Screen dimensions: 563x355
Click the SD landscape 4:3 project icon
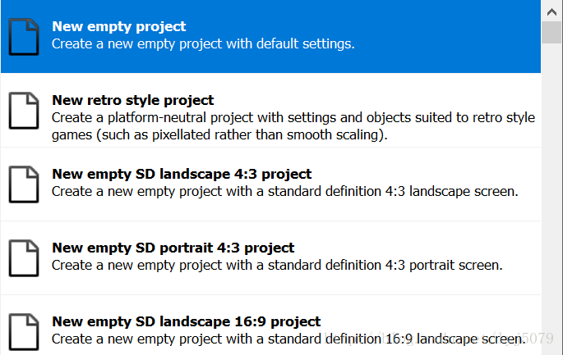tap(24, 184)
